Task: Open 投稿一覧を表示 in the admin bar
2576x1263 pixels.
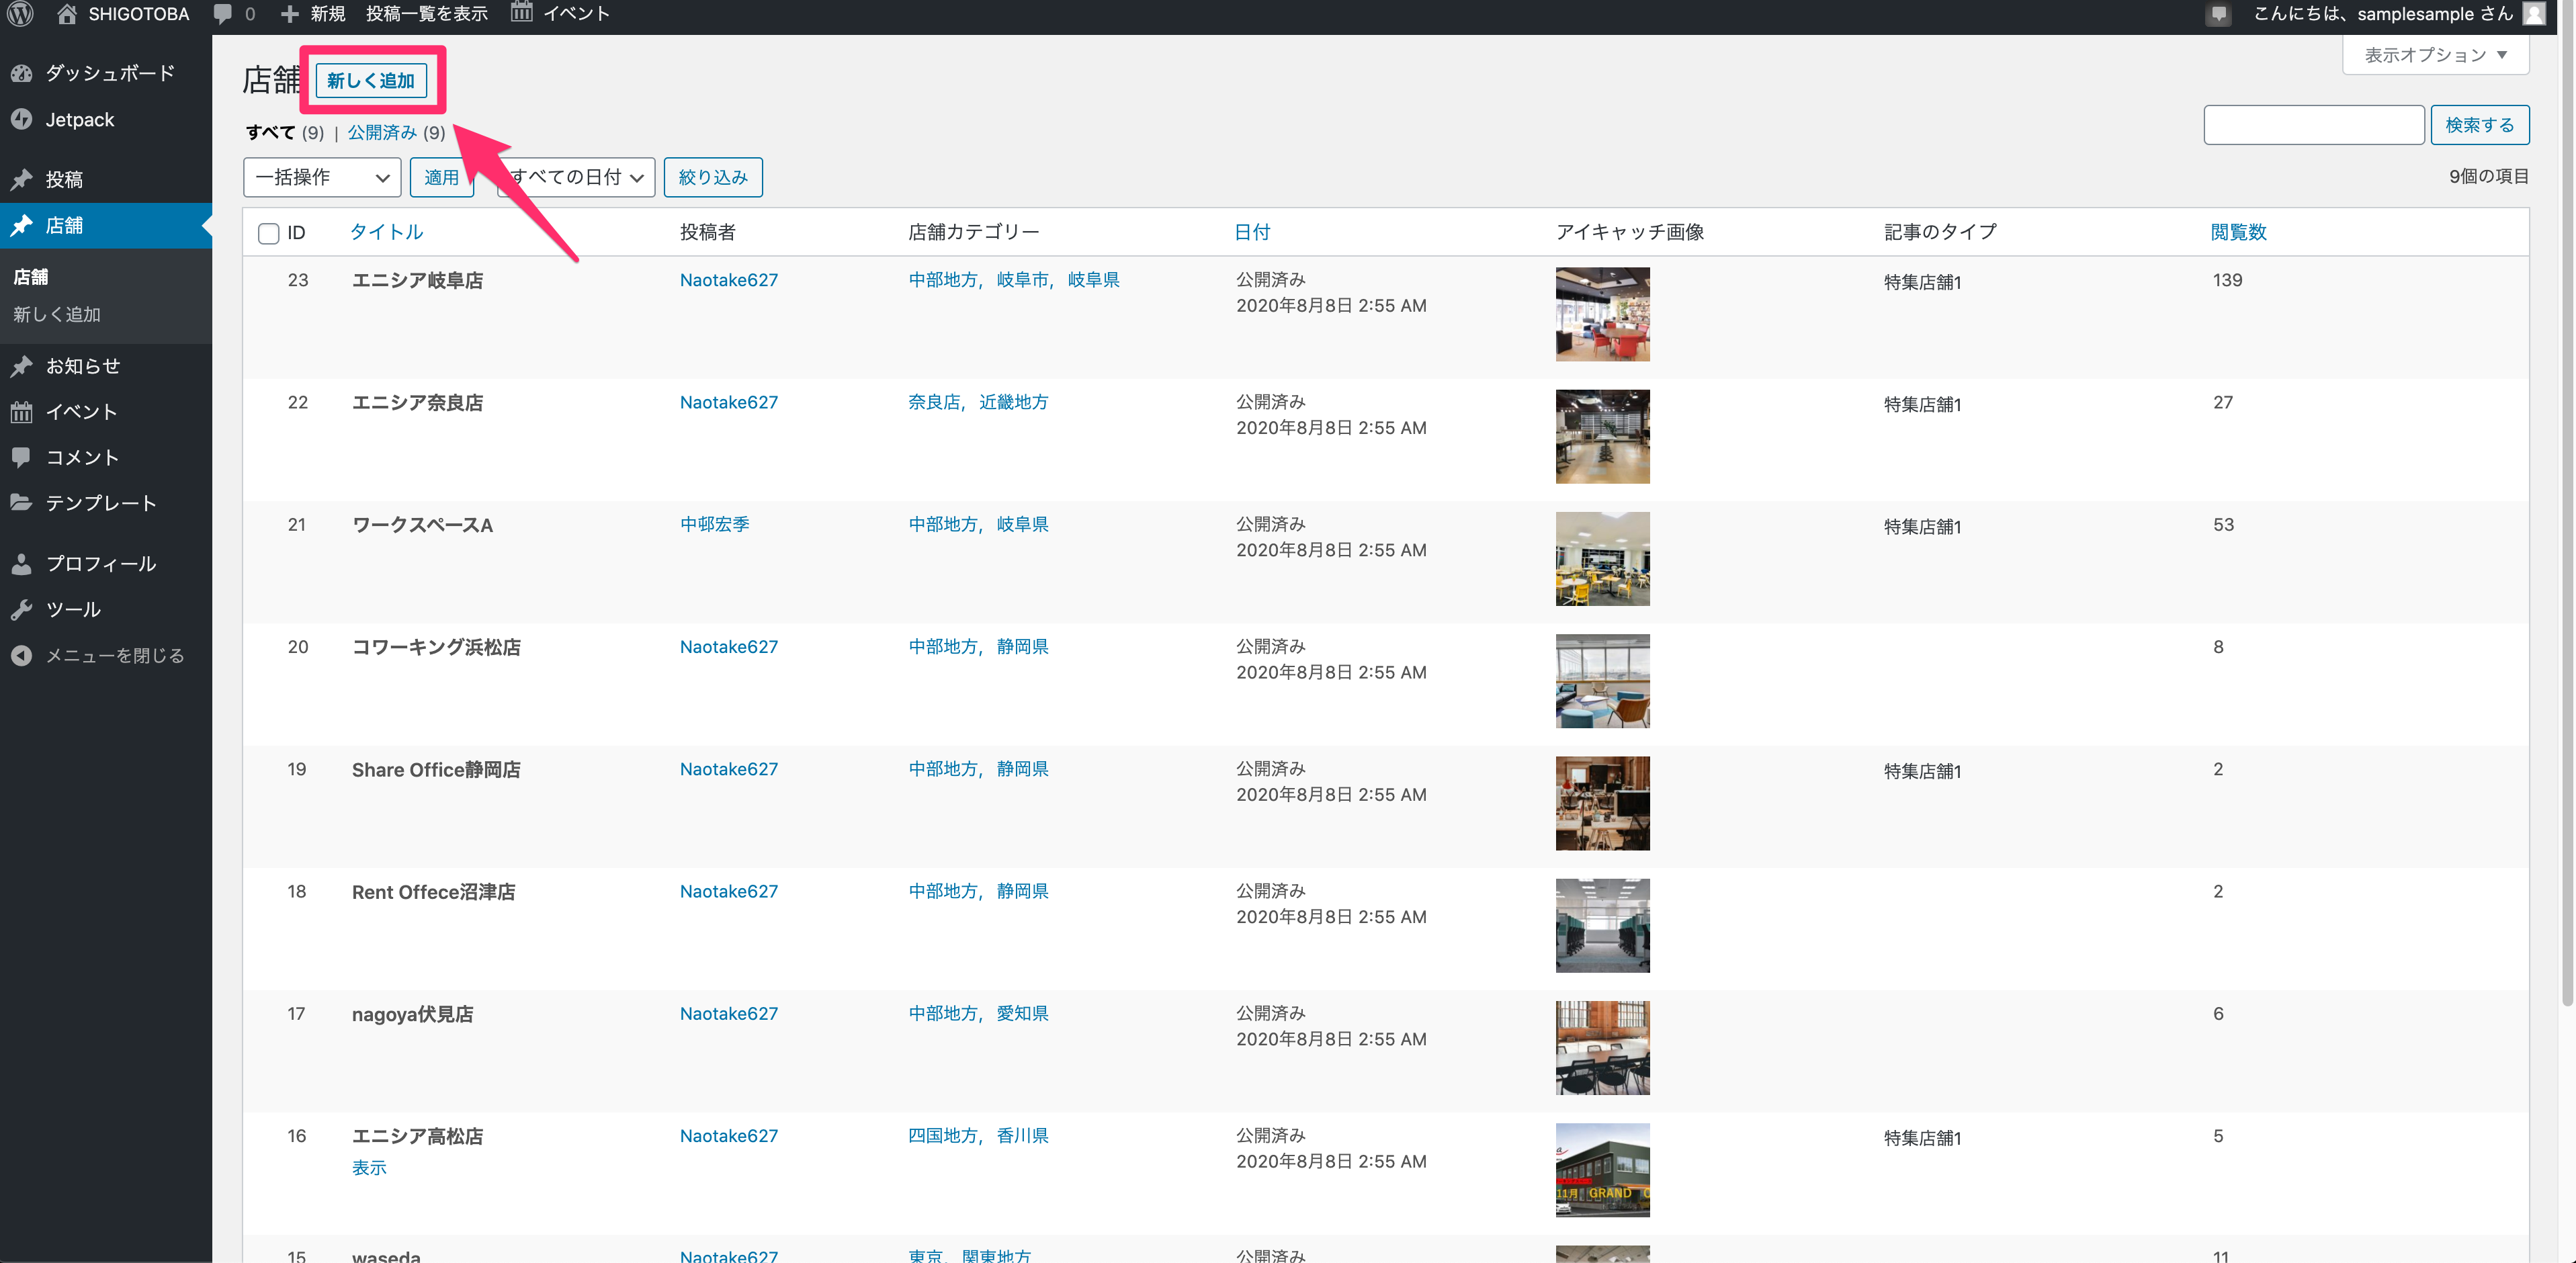Action: pos(426,14)
